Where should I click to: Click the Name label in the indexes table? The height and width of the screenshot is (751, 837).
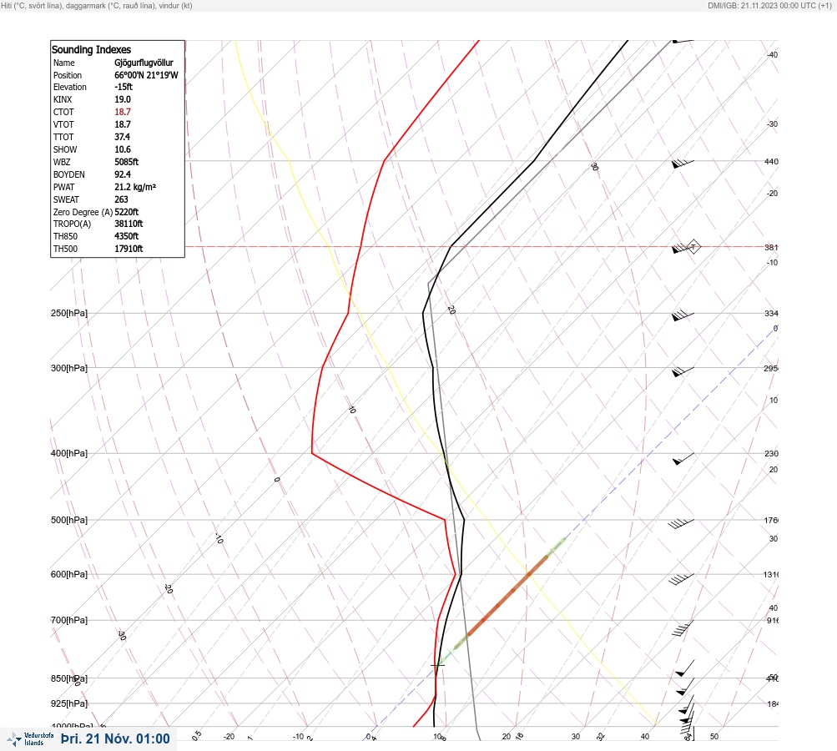64,63
